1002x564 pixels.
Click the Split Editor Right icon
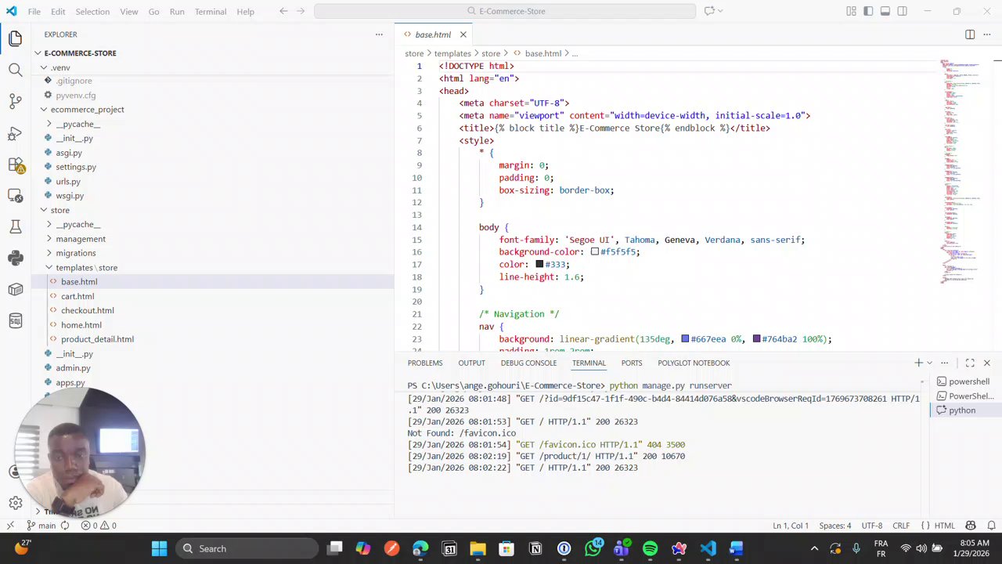(970, 34)
